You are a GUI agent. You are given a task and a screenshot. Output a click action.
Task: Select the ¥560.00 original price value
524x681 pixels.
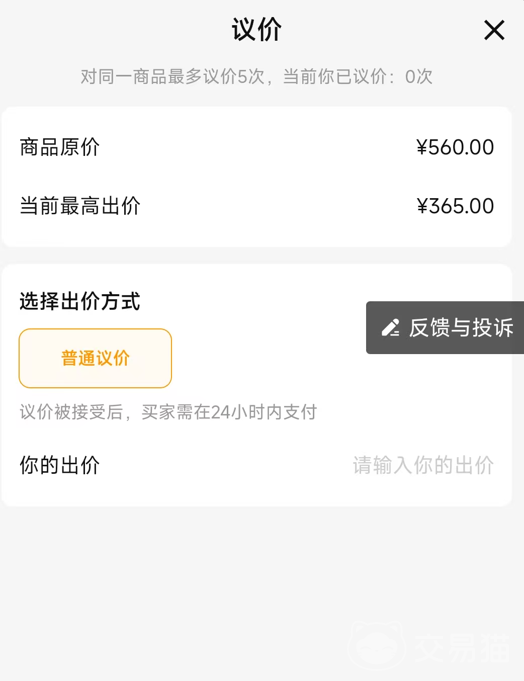[455, 147]
